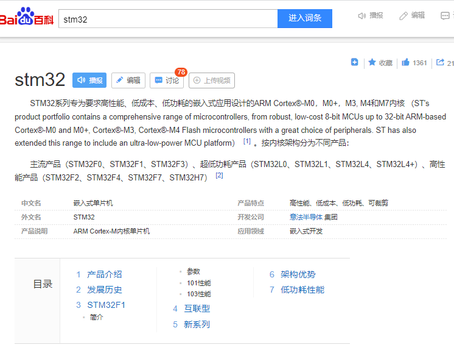Open the header speech-bubble discussion icon
Viewport: 454px width, 353px height.
pyautogui.click(x=445, y=16)
